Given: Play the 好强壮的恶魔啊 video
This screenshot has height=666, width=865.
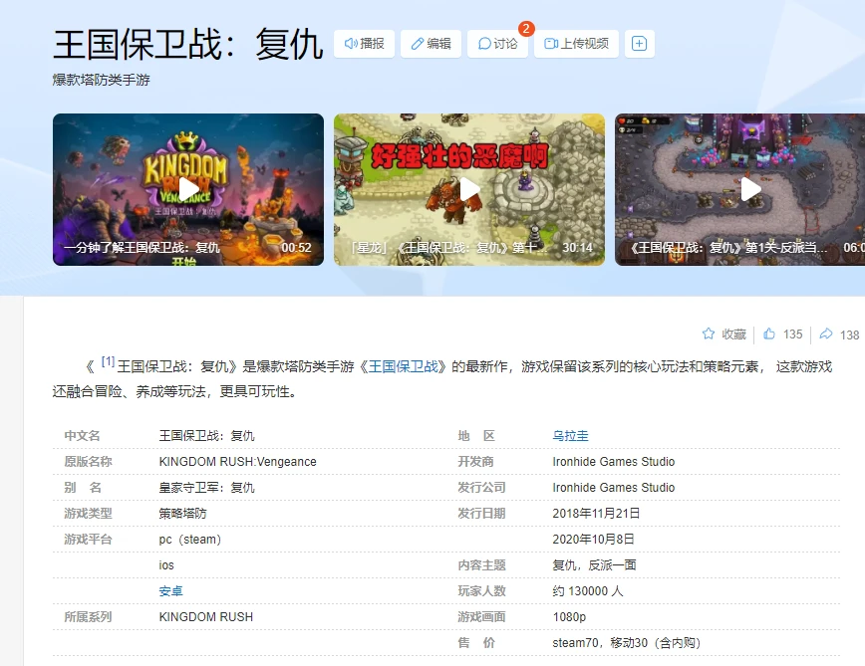Looking at the screenshot, I should tap(469, 189).
